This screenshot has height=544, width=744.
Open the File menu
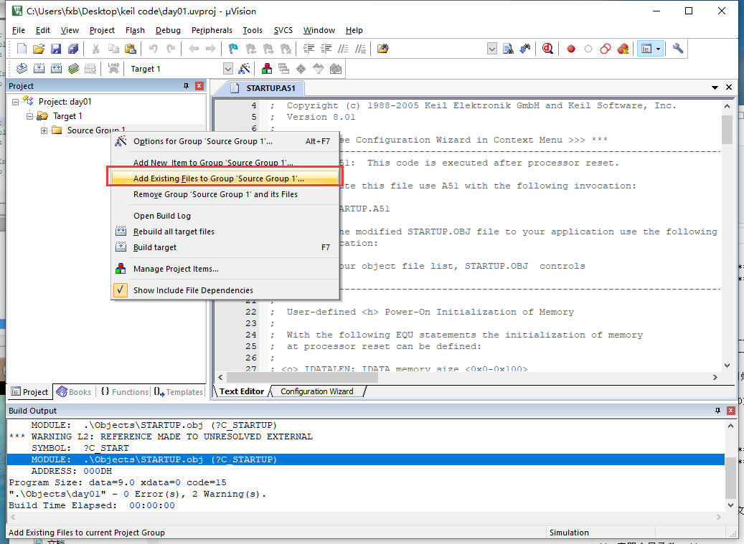coord(19,30)
